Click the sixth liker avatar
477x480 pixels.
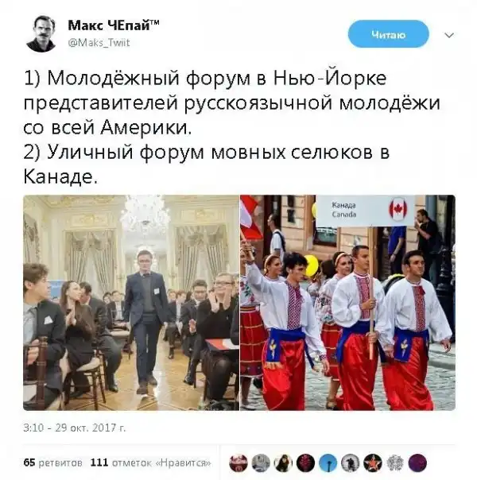click(351, 463)
